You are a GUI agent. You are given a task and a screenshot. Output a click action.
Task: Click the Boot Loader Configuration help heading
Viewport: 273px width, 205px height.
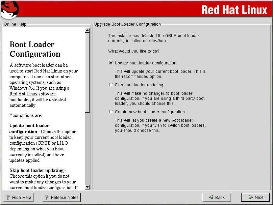coord(35,49)
